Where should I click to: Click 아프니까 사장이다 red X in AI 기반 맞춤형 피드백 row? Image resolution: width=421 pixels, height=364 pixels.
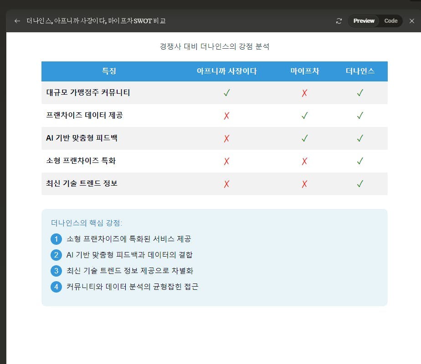(x=226, y=138)
